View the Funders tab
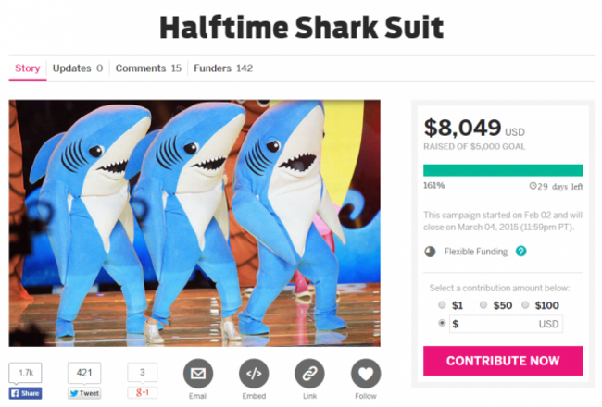The width and height of the screenshot is (602, 407). [223, 68]
